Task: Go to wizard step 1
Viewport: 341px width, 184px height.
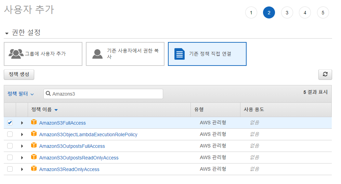Action: pyautogui.click(x=251, y=13)
